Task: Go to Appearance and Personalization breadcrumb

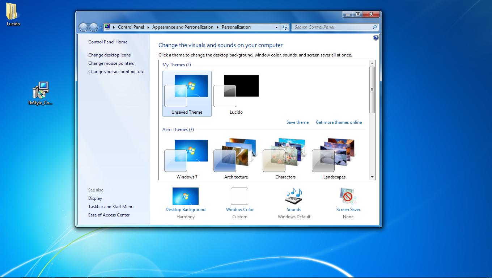Action: (x=183, y=27)
